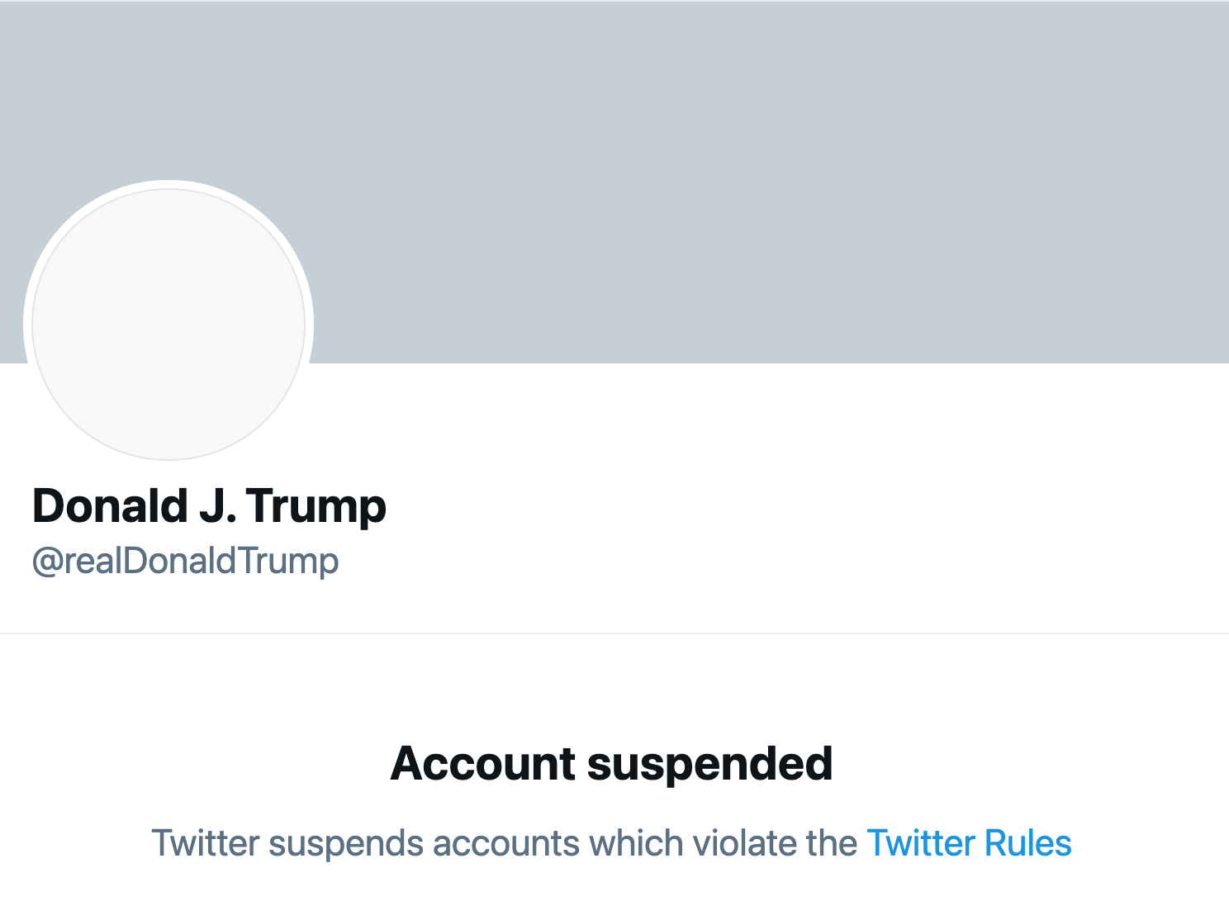Click the @realDonaldTrump handle

185,561
